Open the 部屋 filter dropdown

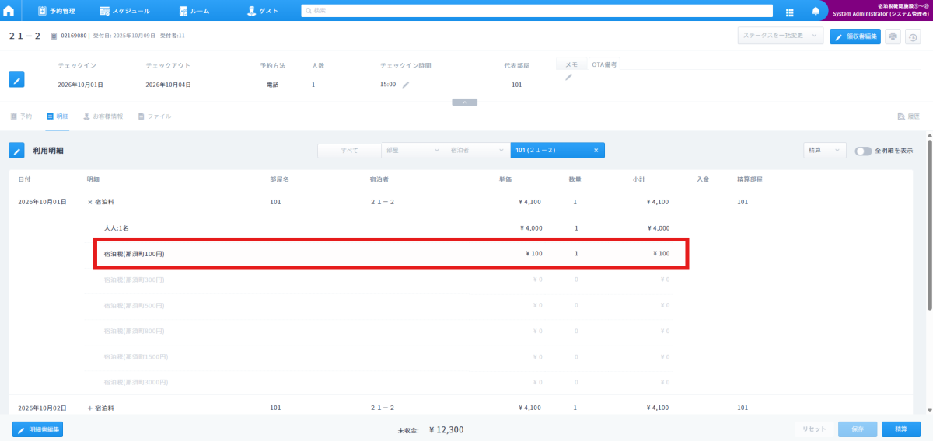tap(413, 151)
